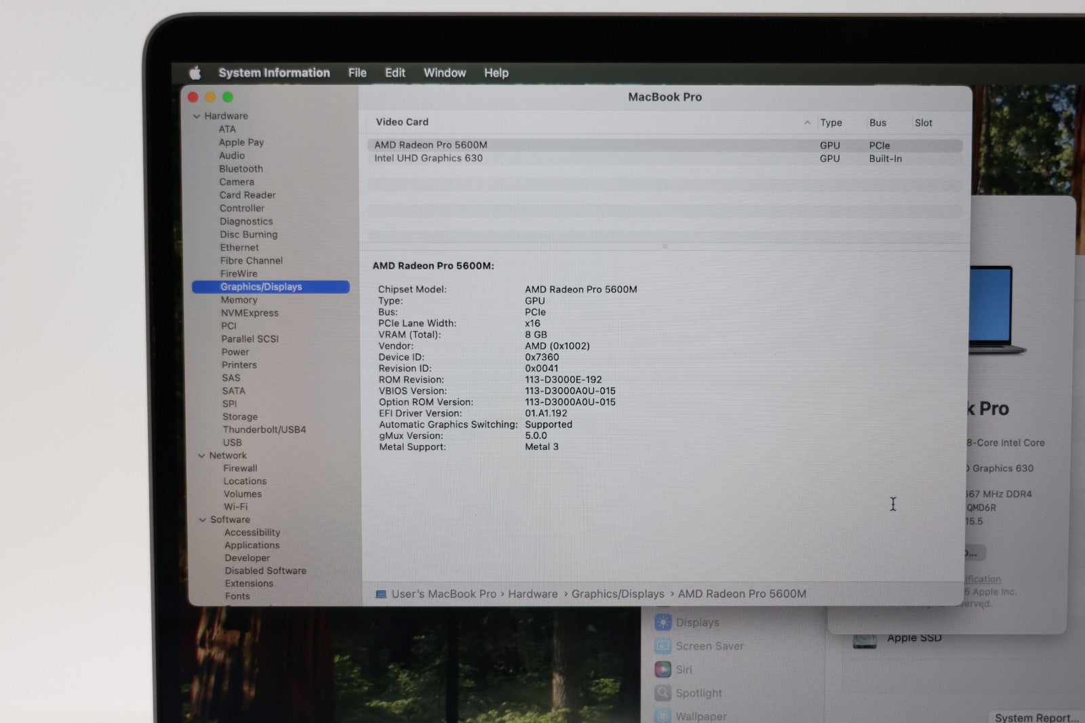Open Spotlight icon in System Settings
The image size is (1085, 723).
663,693
